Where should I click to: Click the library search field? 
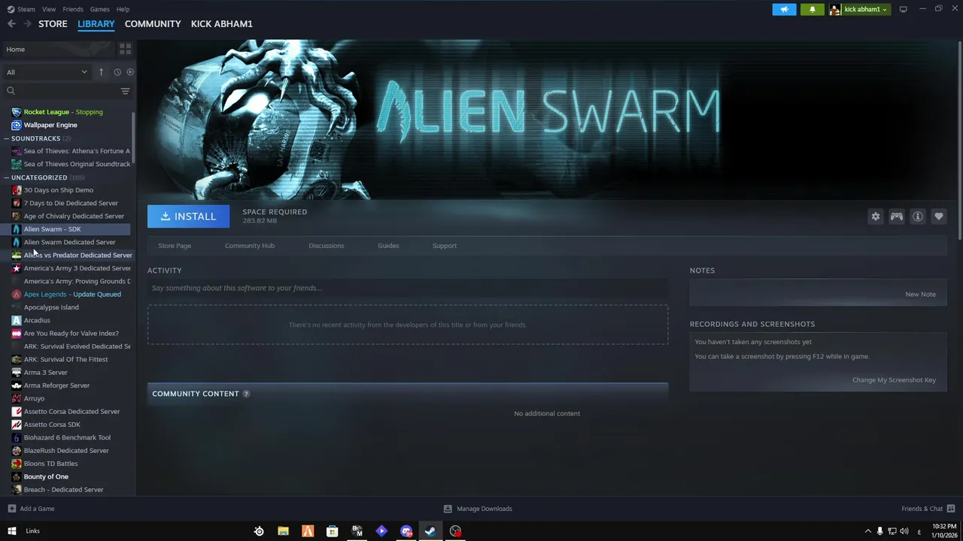coord(68,91)
